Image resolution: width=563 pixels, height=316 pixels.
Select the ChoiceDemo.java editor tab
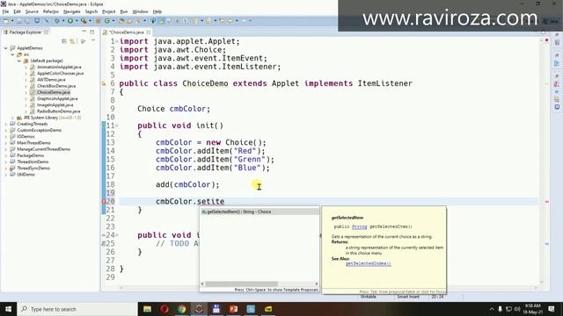point(127,32)
